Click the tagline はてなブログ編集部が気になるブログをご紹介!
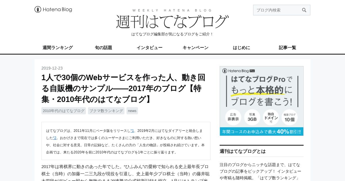The height and width of the screenshot is (181, 345). (x=172, y=34)
